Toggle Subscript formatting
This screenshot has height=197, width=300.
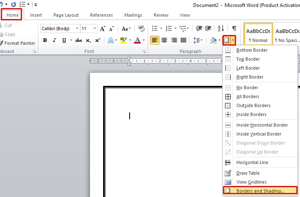point(88,40)
